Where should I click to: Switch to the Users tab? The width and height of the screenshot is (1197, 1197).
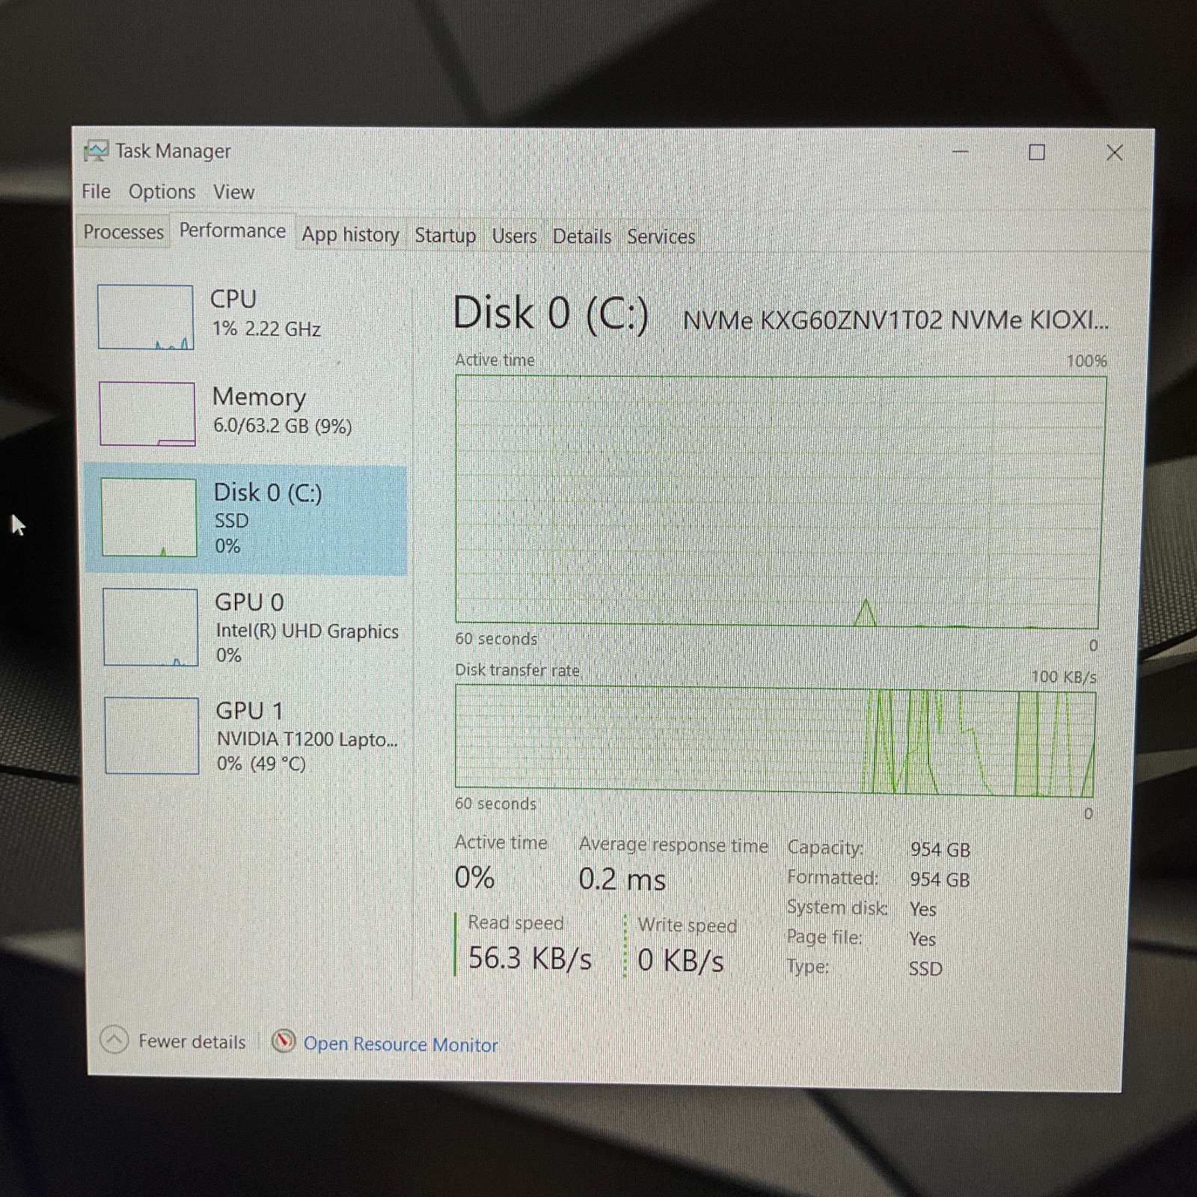point(514,236)
